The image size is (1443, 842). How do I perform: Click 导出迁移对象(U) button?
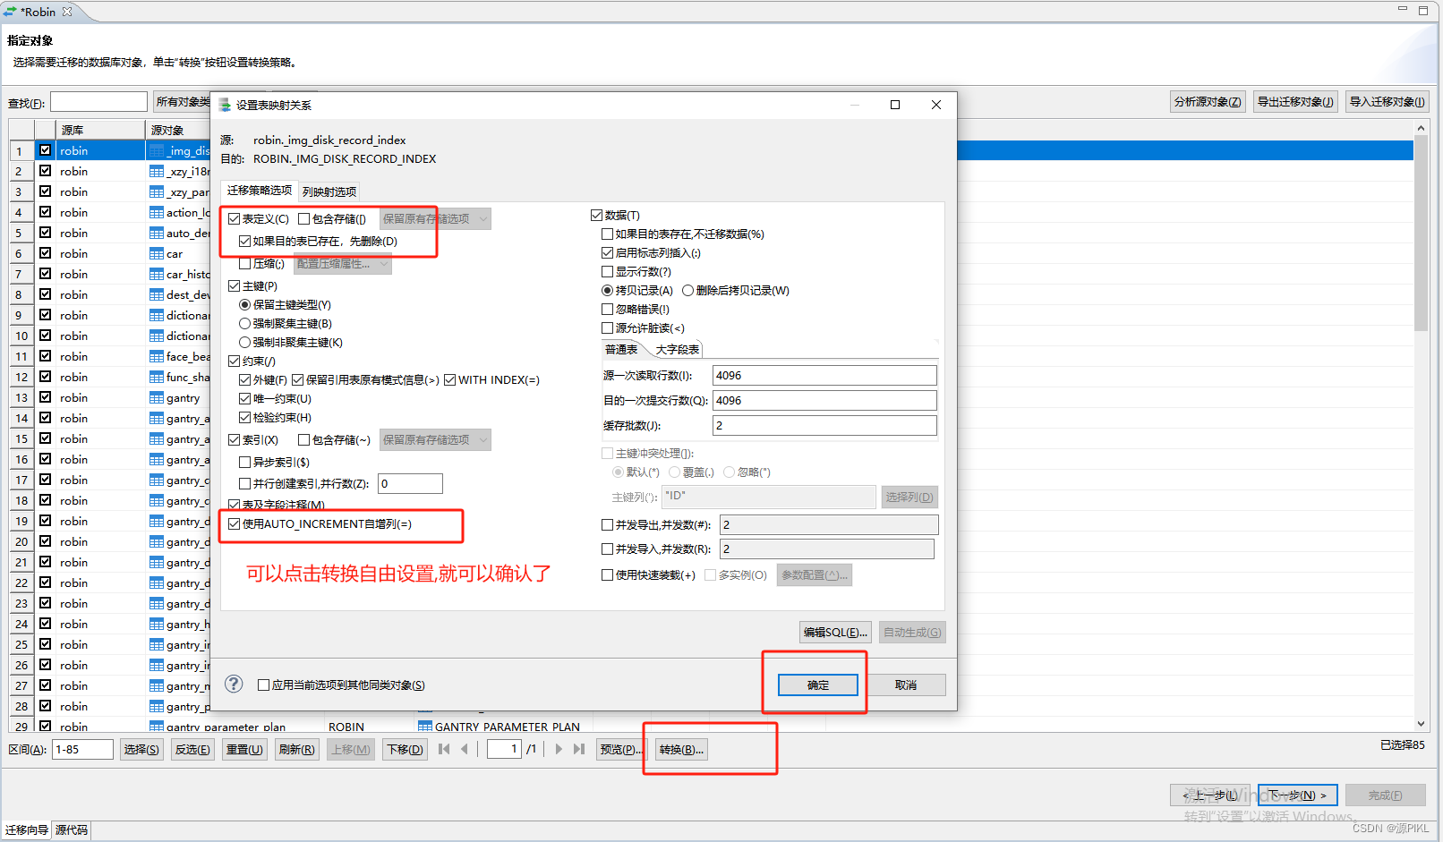point(1295,101)
